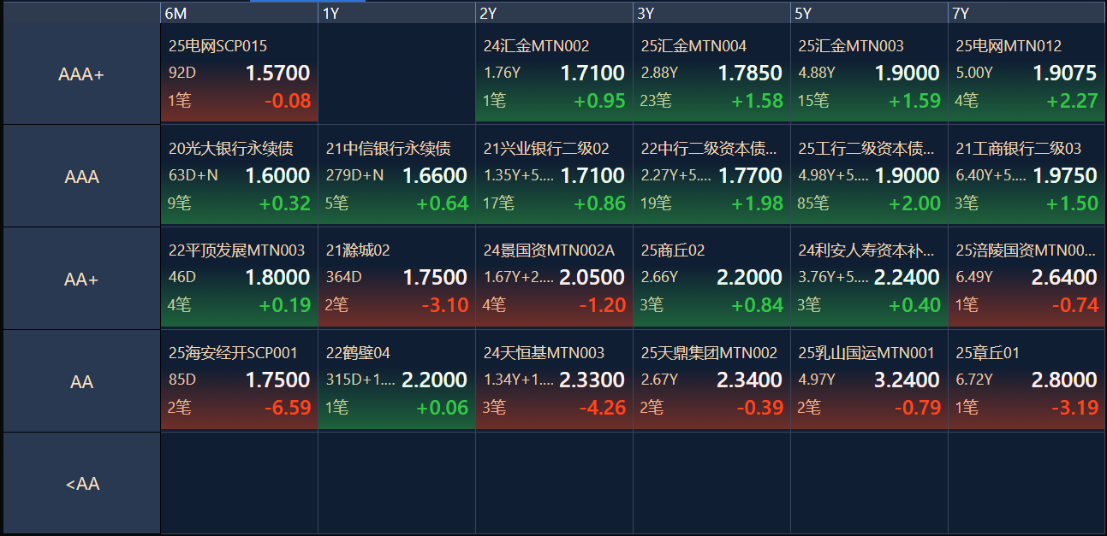Open the 25商丘02 bond card
The width and height of the screenshot is (1107, 536).
(711, 278)
